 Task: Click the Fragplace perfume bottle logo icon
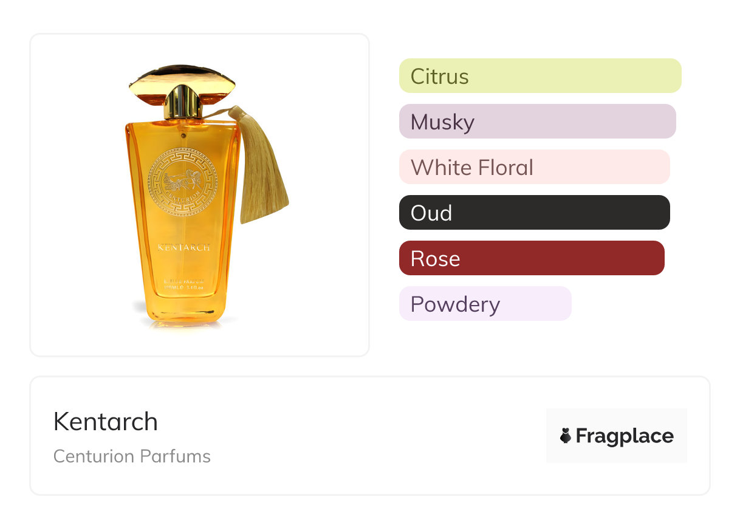(x=566, y=436)
